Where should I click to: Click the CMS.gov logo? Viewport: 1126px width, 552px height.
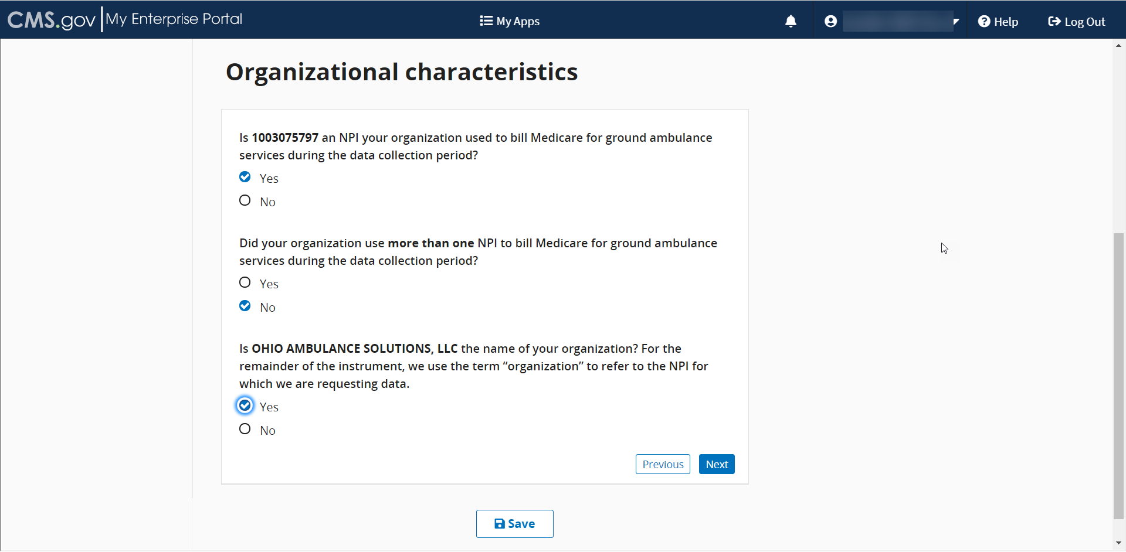(52, 20)
